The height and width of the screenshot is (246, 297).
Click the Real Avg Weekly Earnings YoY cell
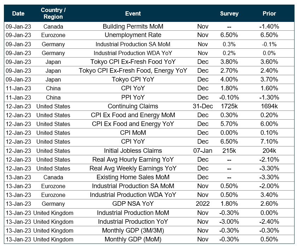133,168
